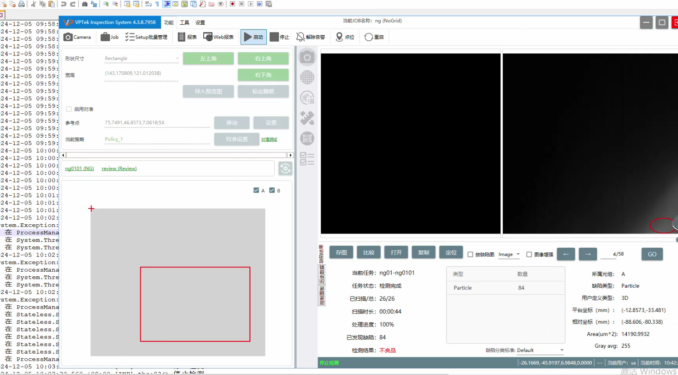The width and height of the screenshot is (678, 375).
Task: Open the 点位 point location tool
Action: (345, 37)
